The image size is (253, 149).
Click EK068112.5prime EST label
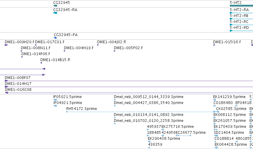[x=230, y=115]
